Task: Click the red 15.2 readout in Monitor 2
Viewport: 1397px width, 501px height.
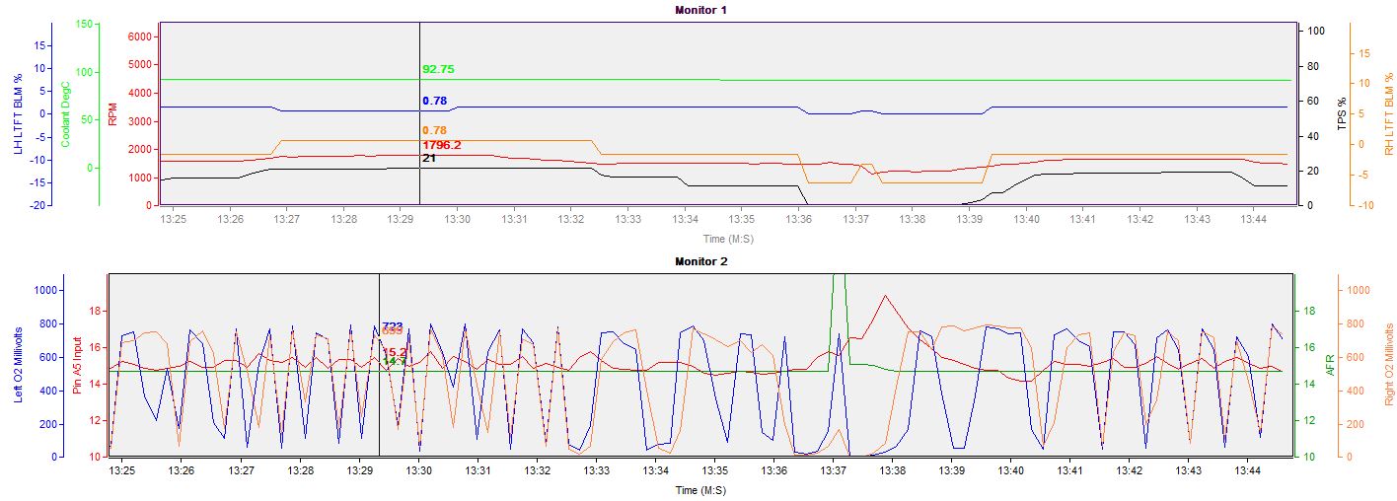Action: (x=394, y=351)
